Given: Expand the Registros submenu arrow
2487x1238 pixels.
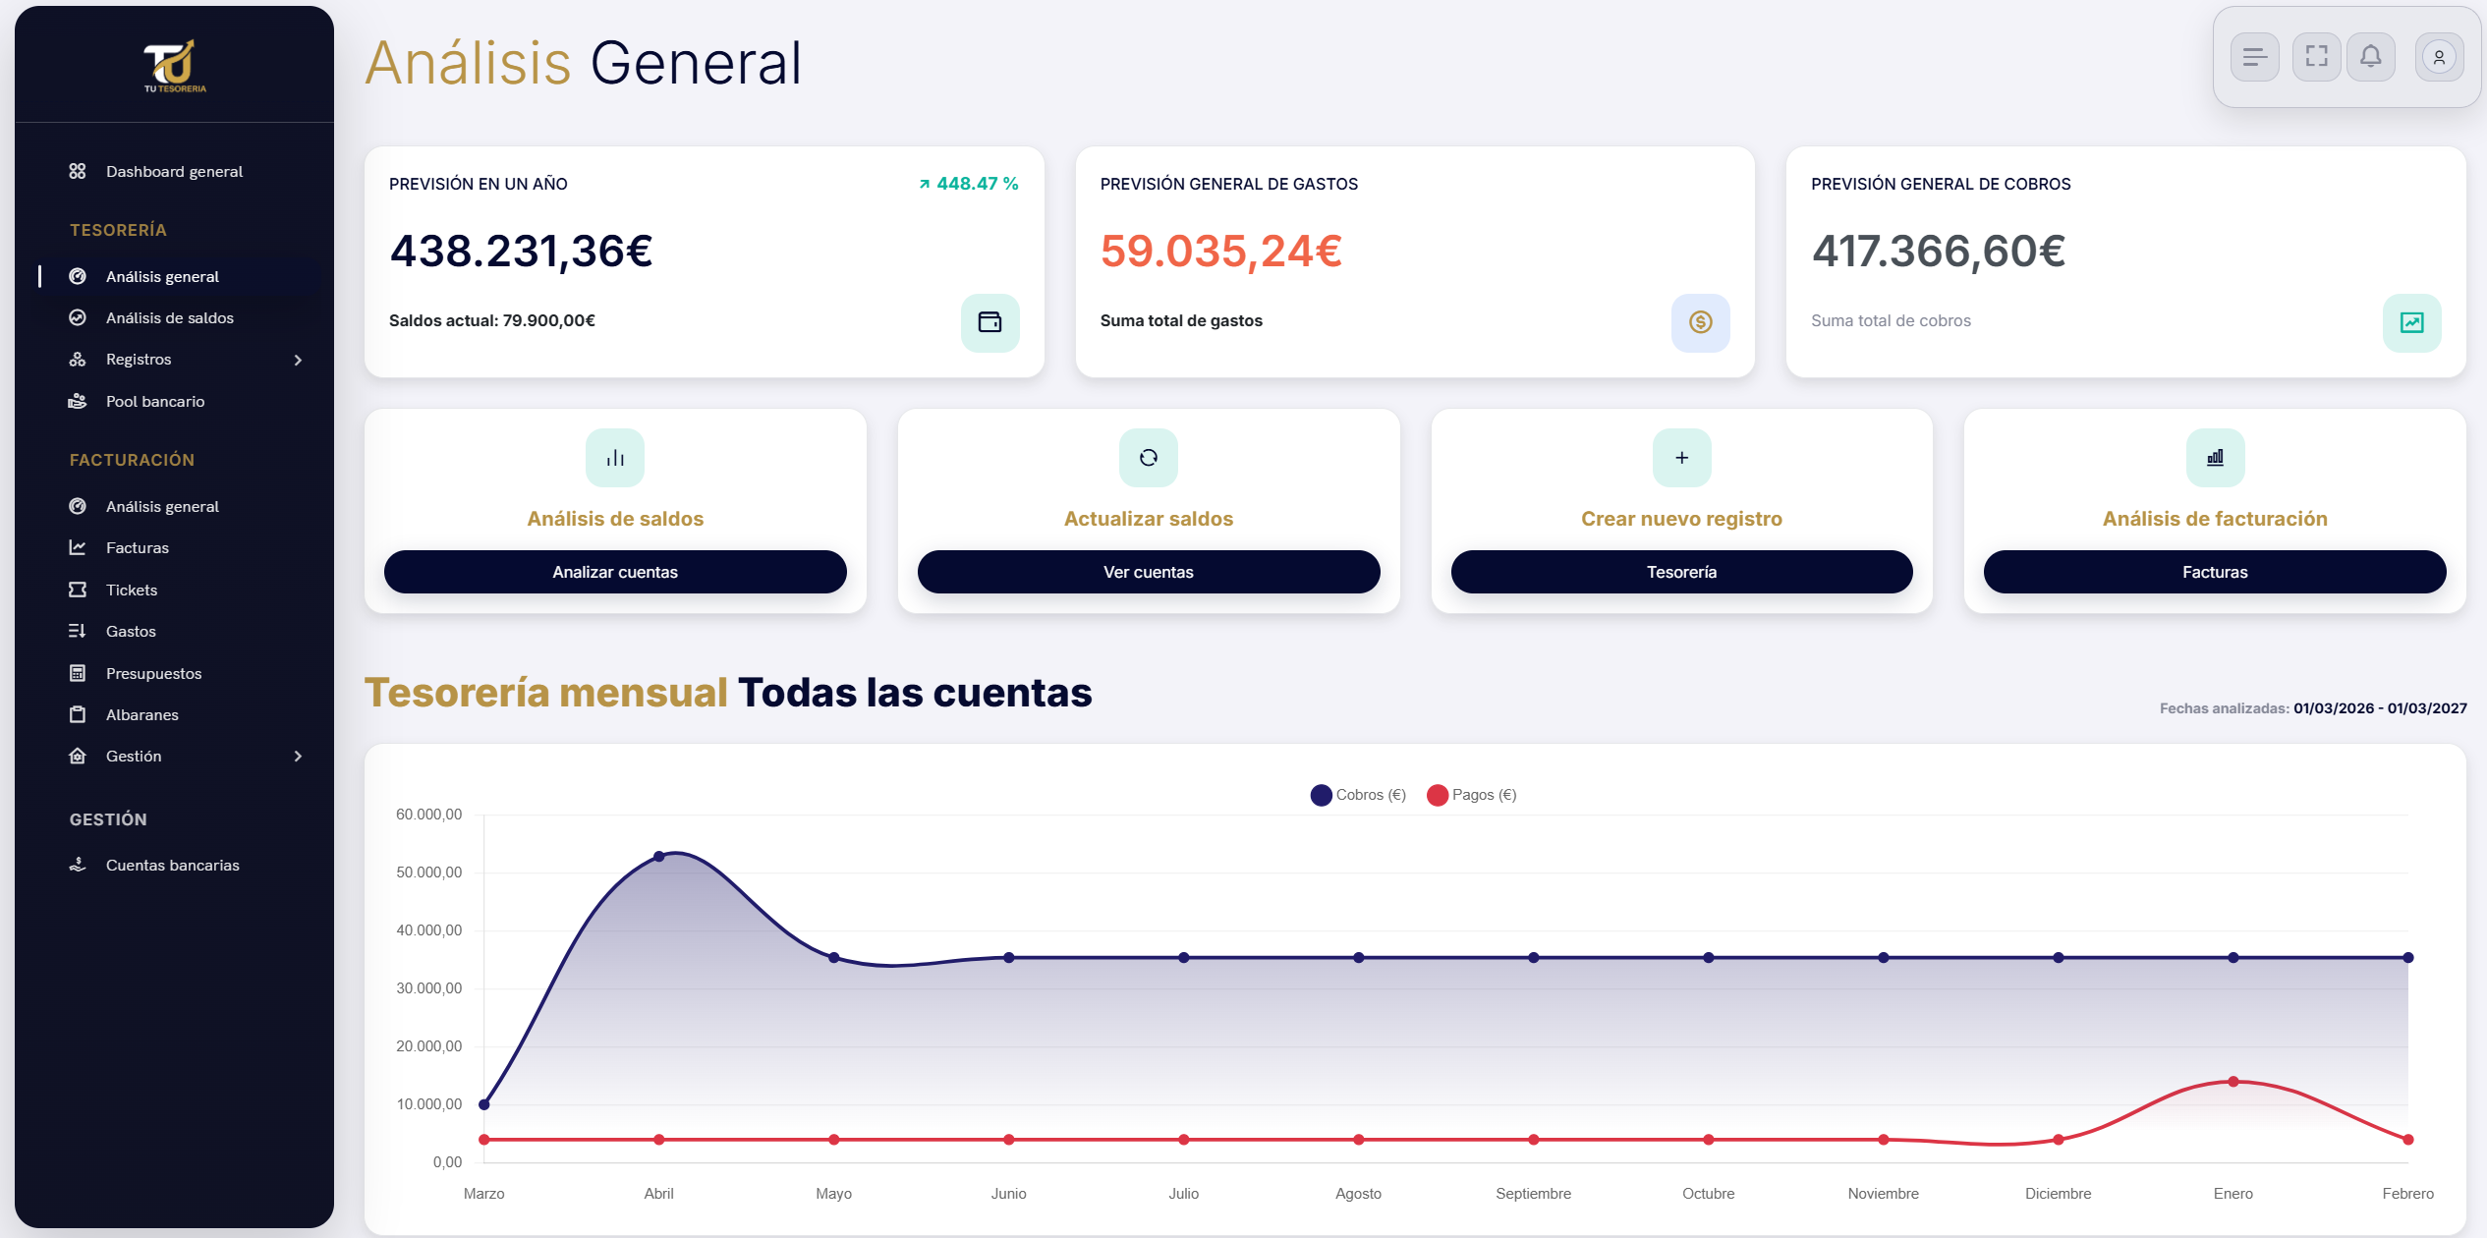Looking at the screenshot, I should [298, 360].
